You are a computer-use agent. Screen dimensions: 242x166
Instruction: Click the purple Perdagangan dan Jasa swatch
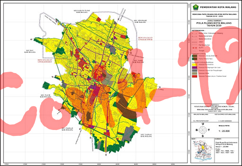pyautogui.click(x=195, y=68)
